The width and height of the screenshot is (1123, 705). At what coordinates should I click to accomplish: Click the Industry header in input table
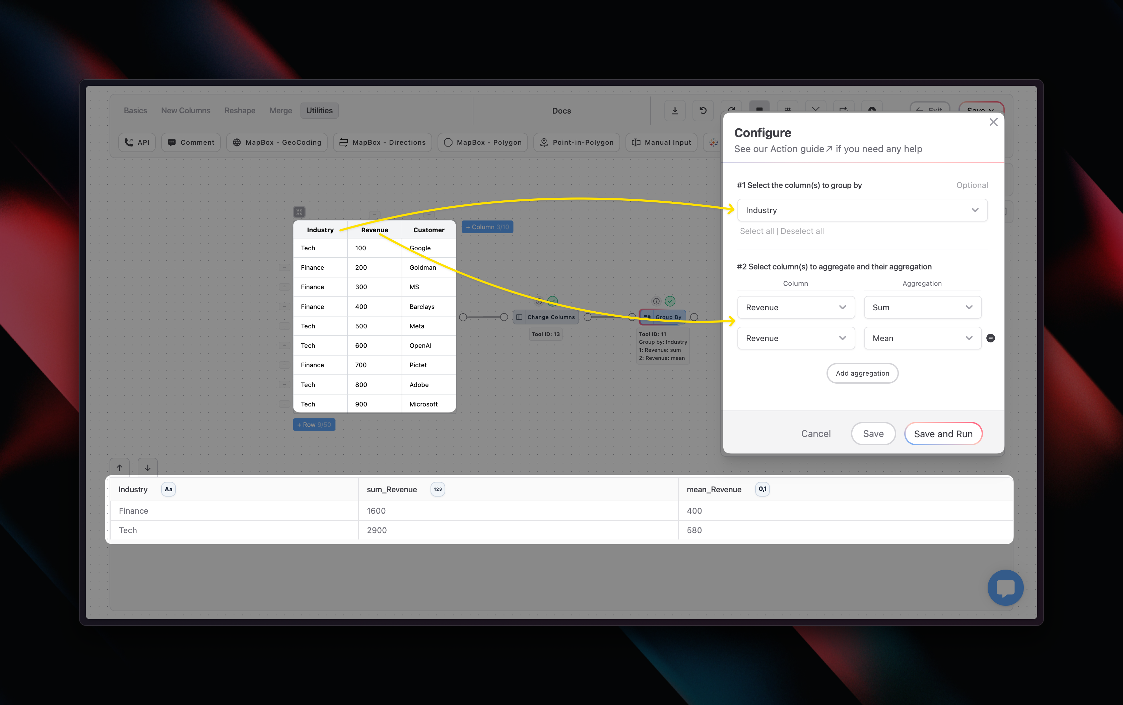coord(320,230)
